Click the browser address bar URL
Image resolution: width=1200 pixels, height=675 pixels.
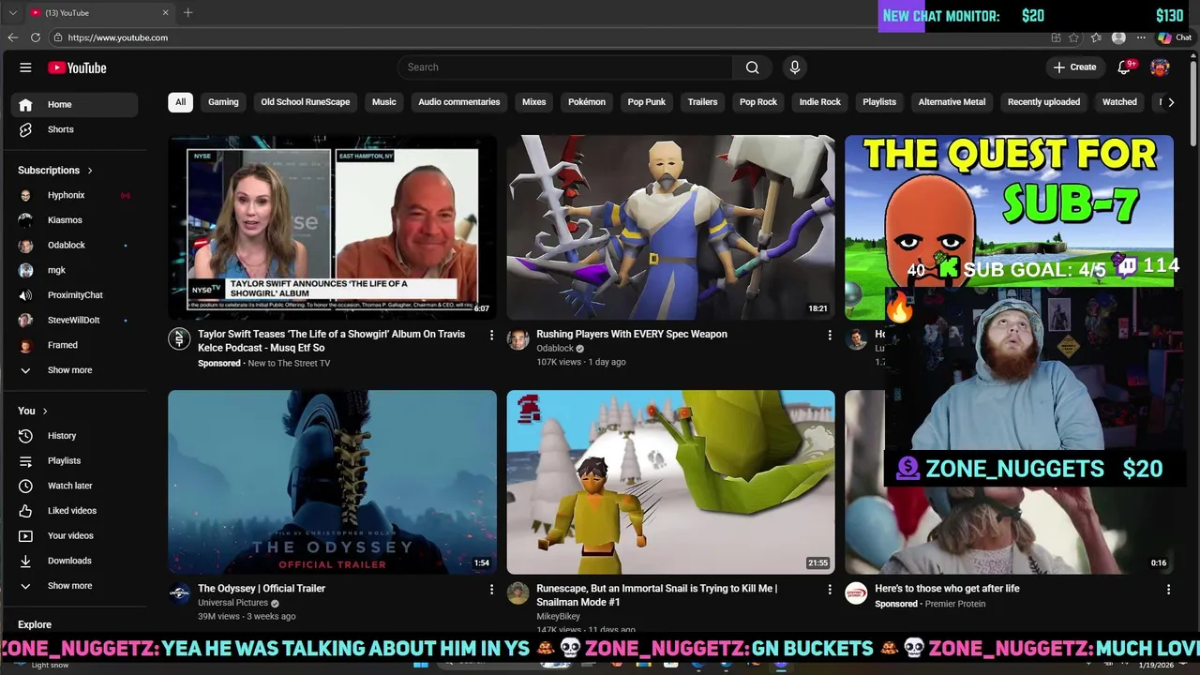click(x=118, y=37)
